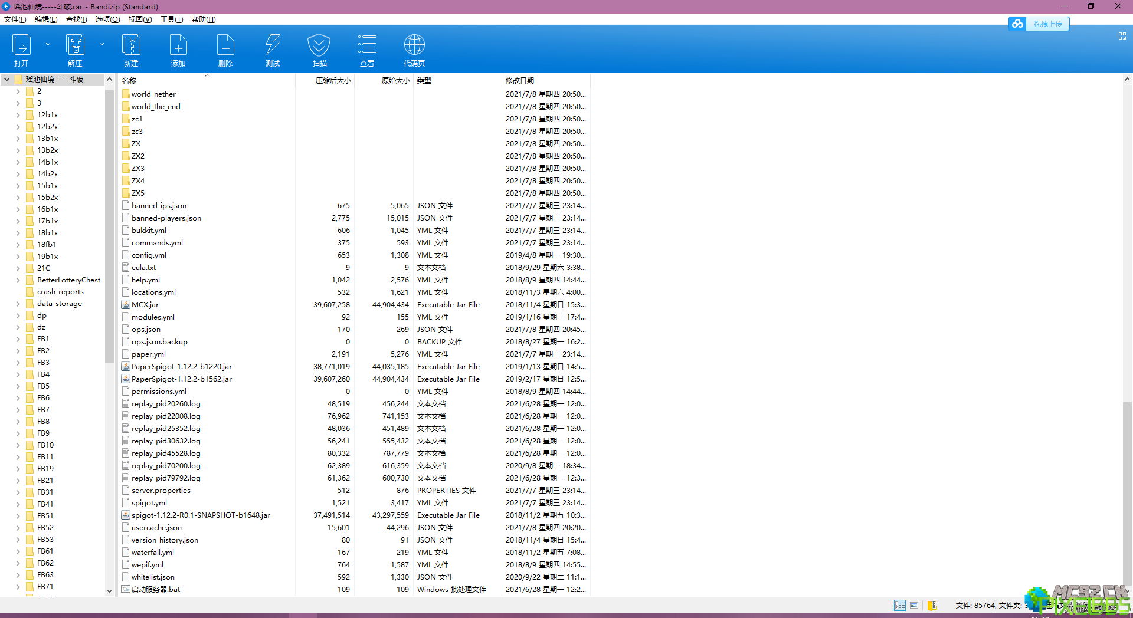Screen dimensions: 1133x618
Task: Click the 解压 (Extract) toolbar icon
Action: 75,45
